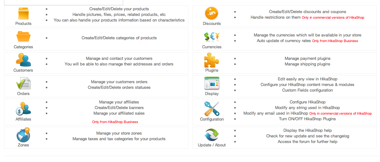Open the Categories folder icon

point(23,36)
